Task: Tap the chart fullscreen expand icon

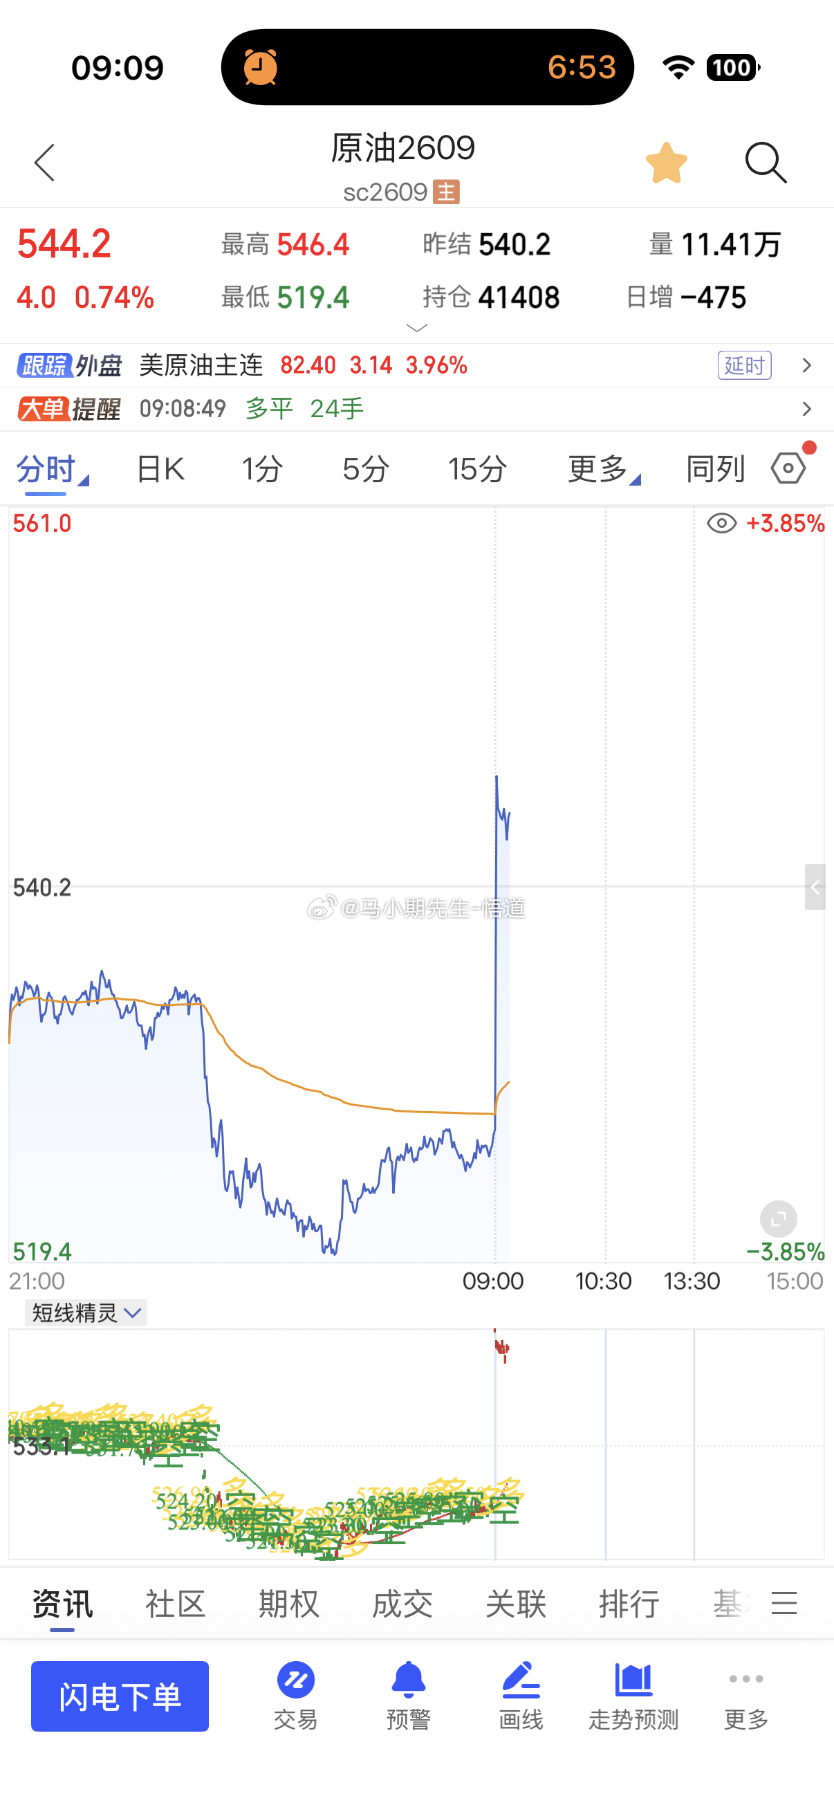Action: pos(779,1219)
